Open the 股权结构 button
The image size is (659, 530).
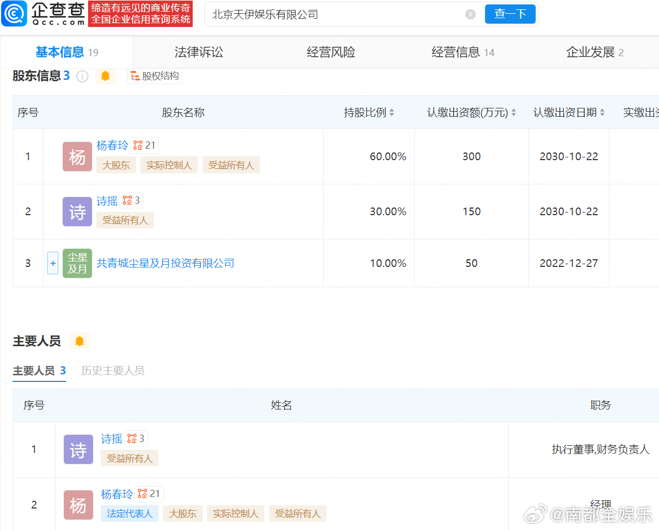(155, 76)
